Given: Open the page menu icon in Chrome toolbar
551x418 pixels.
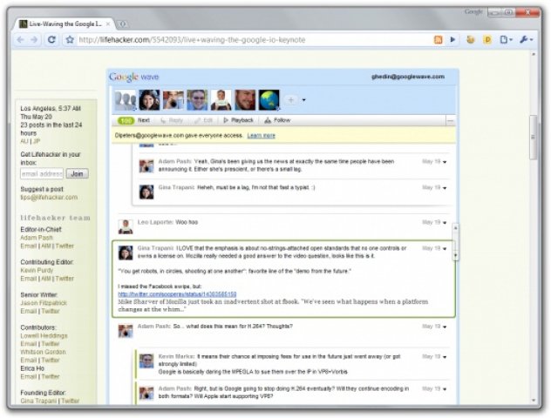Looking at the screenshot, I should click(x=506, y=40).
